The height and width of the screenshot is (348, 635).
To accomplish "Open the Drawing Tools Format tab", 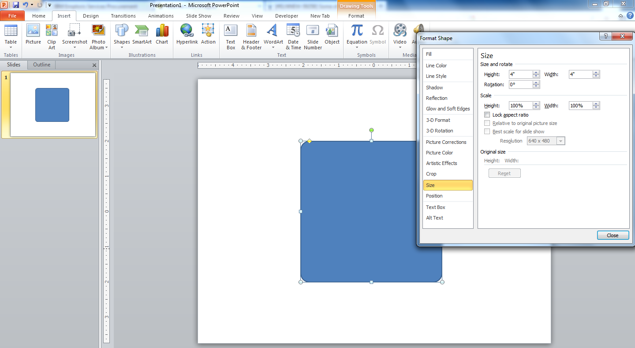I will click(356, 16).
